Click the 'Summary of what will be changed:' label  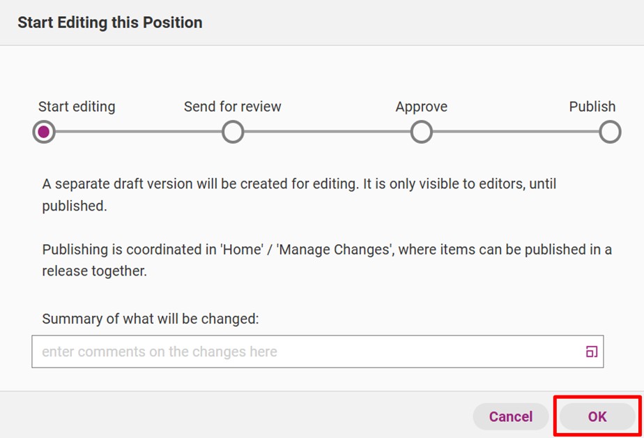[x=151, y=319]
